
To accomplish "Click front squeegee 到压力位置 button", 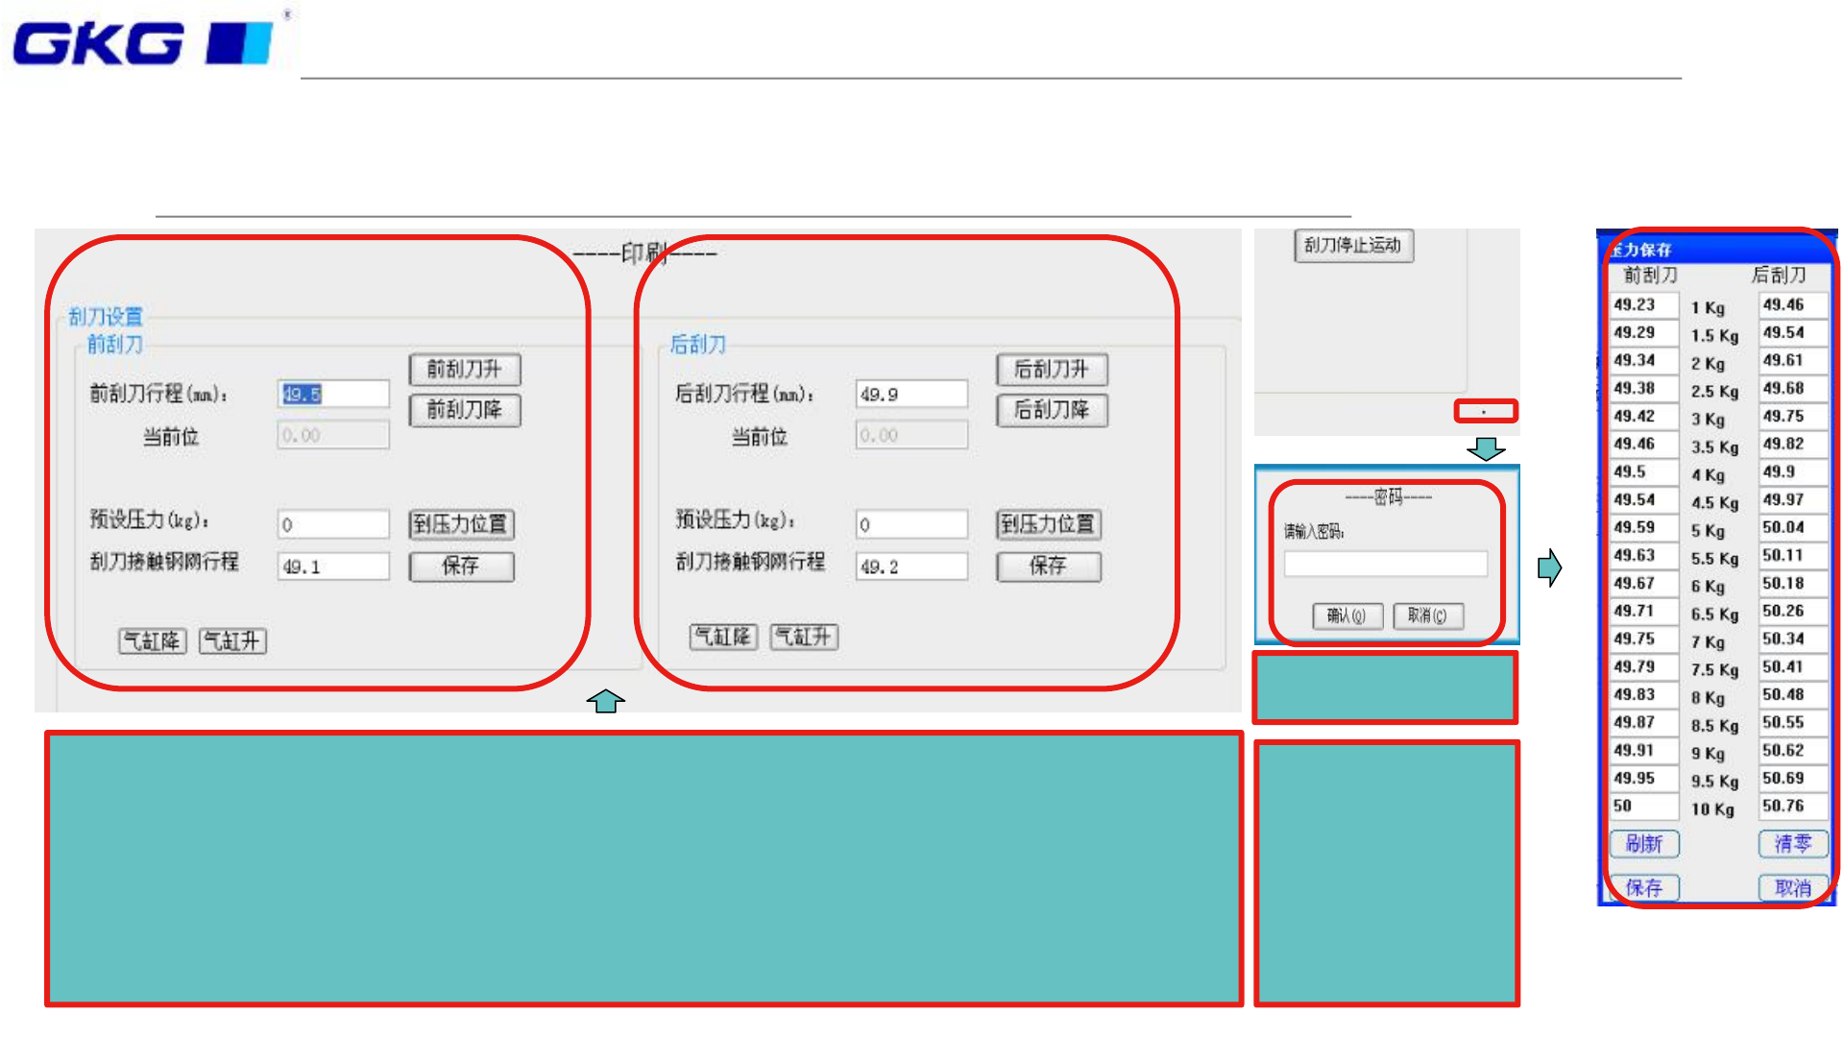I will (x=461, y=524).
